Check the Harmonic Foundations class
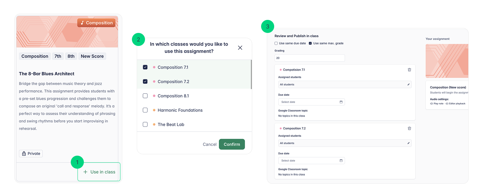 pos(145,110)
